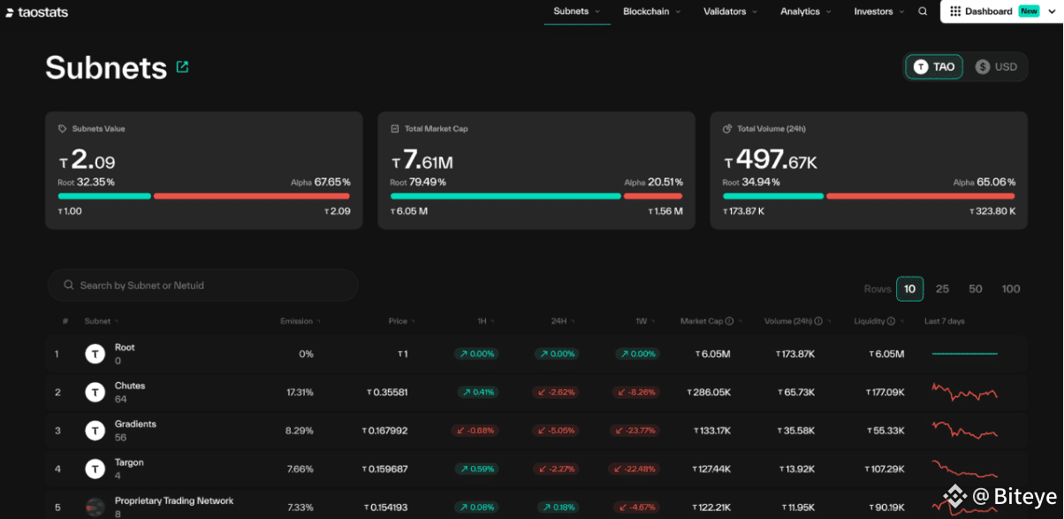Expand the Validators dropdown menu

click(x=730, y=11)
